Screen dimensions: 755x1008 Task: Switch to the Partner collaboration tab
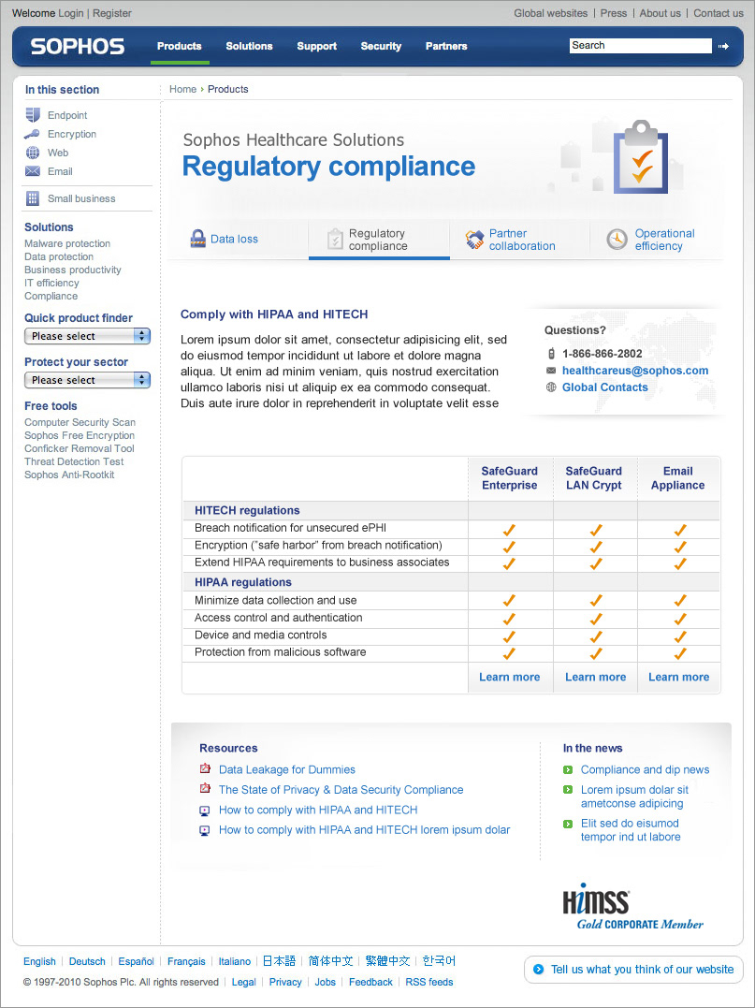tap(520, 240)
